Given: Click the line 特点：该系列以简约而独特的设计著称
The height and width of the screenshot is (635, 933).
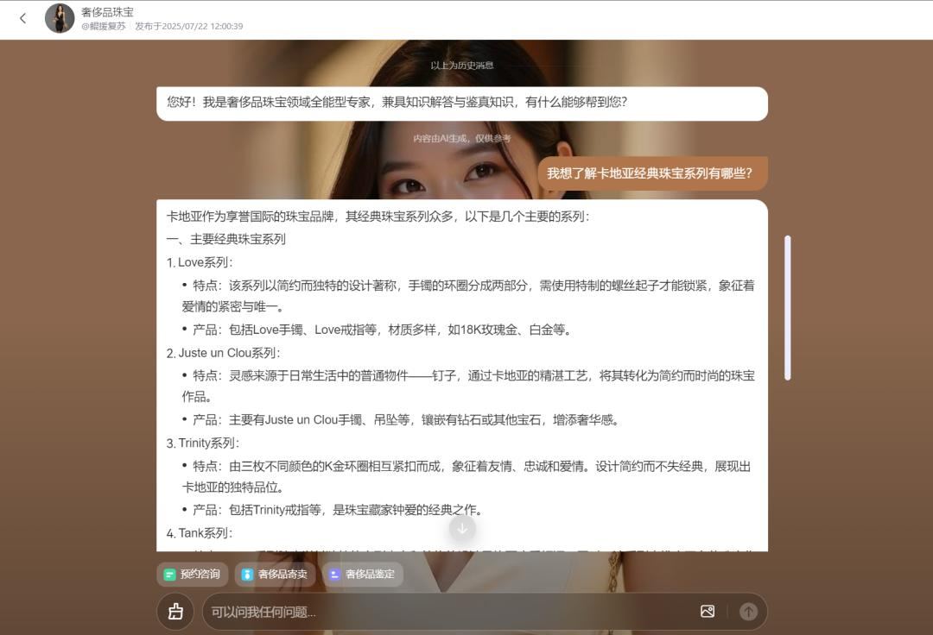Looking at the screenshot, I should (x=468, y=296).
